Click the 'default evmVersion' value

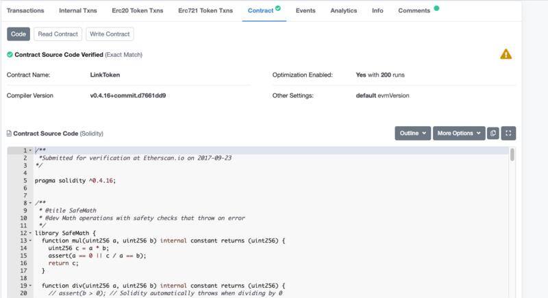(382, 95)
